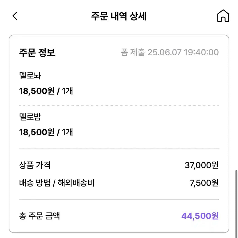Tap the 7,500원 shipping fee amount

tap(204, 183)
